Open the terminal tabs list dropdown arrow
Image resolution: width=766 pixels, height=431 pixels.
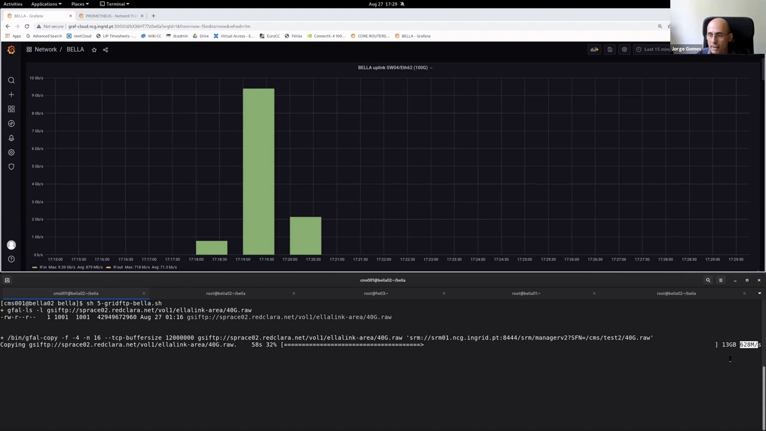click(759, 293)
